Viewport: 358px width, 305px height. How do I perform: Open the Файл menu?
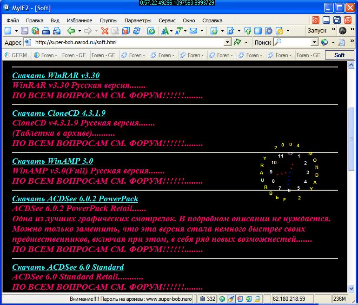point(13,20)
